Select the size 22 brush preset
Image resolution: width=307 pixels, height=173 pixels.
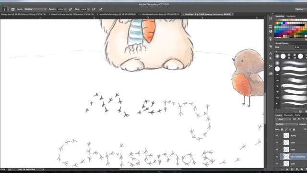(295, 57)
